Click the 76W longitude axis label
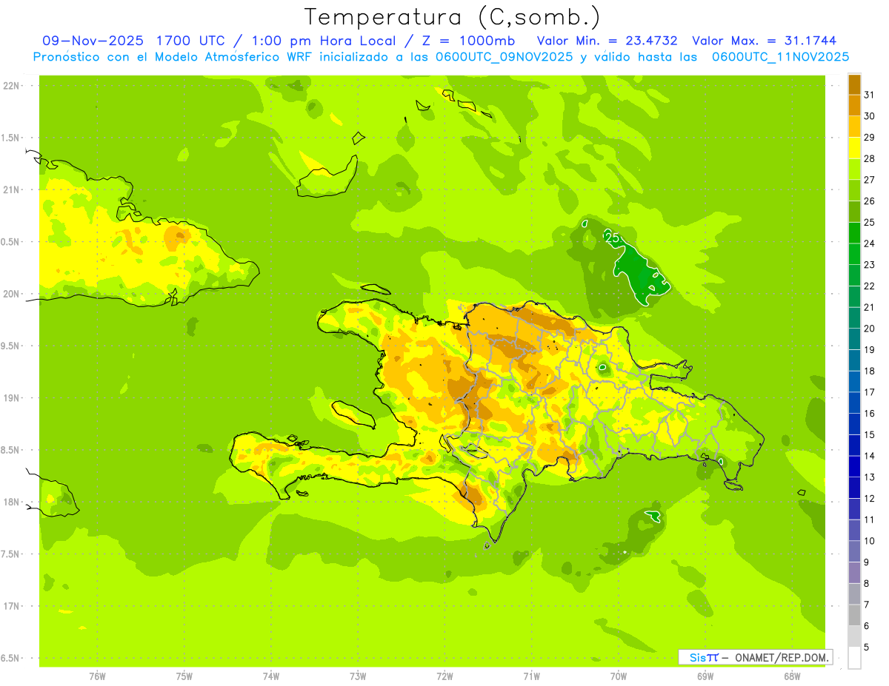Screen dimensions: 889x686 [x=97, y=676]
